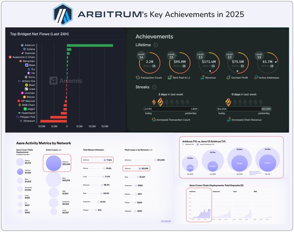This screenshot has height=232, width=294.
Task: Click the BNB Chain icon
Action: pos(20,105)
